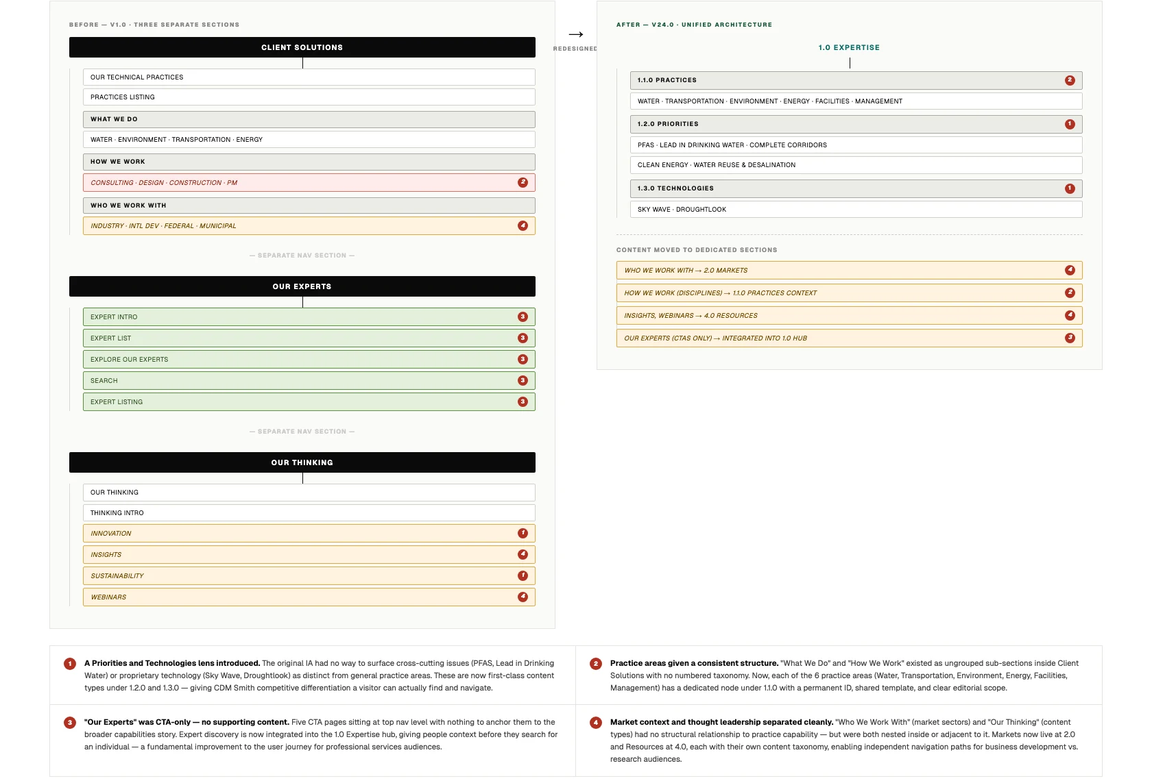Select the 1.2.0 Priorities node
Image resolution: width=1152 pixels, height=783 pixels.
pos(856,124)
